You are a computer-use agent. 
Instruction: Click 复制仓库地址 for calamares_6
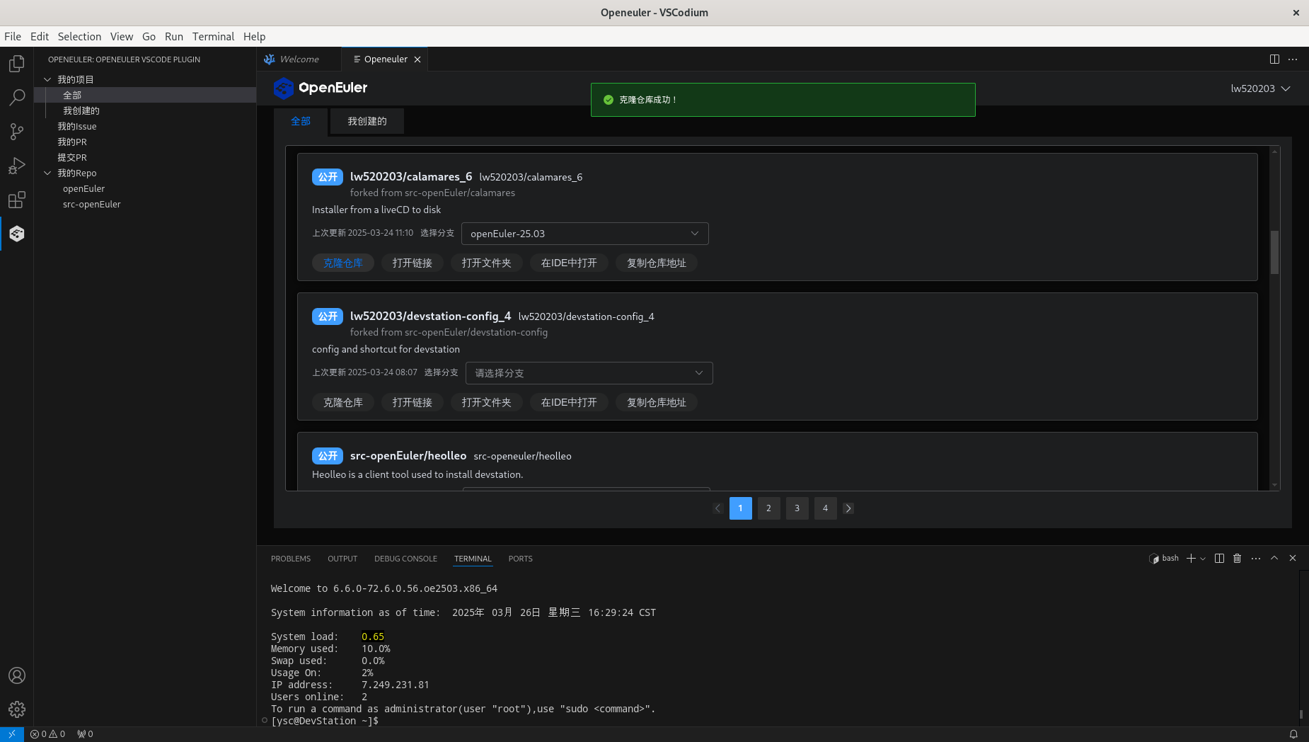[x=656, y=263]
